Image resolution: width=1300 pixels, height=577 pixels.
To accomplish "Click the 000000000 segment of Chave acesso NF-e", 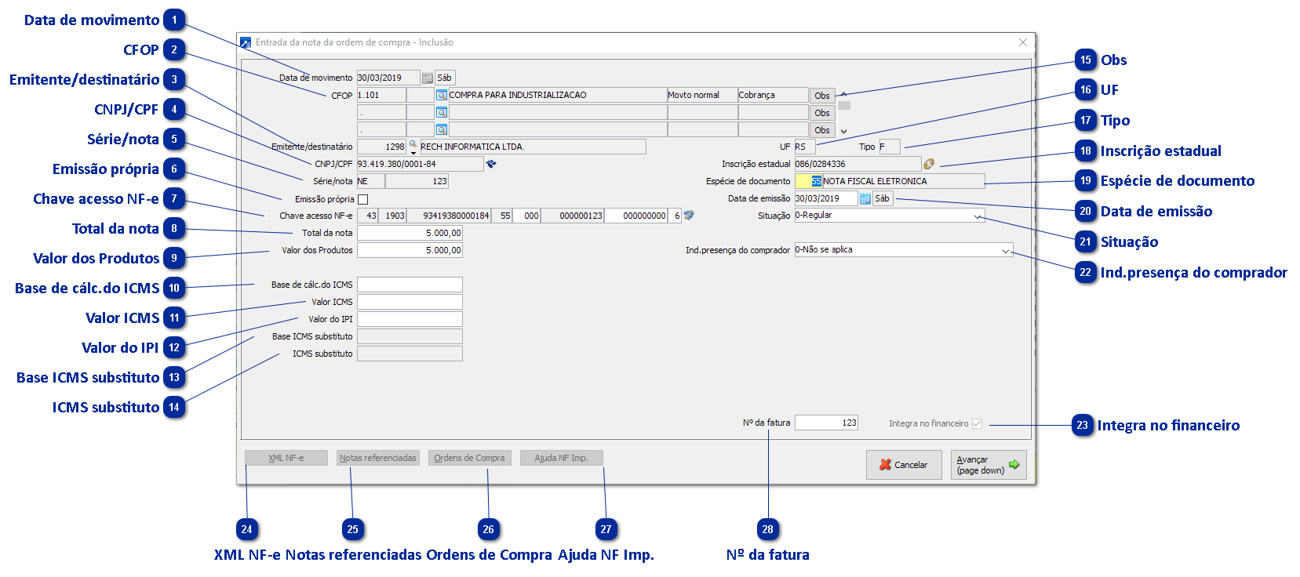I will point(636,216).
